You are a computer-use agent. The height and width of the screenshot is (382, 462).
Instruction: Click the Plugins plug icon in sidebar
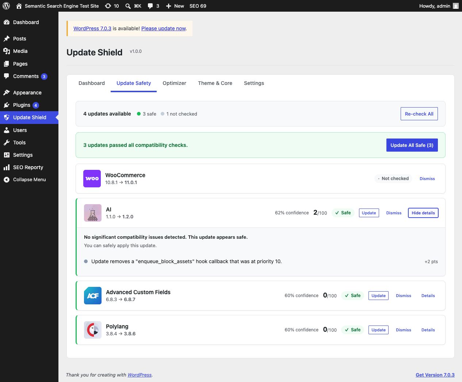coord(7,105)
